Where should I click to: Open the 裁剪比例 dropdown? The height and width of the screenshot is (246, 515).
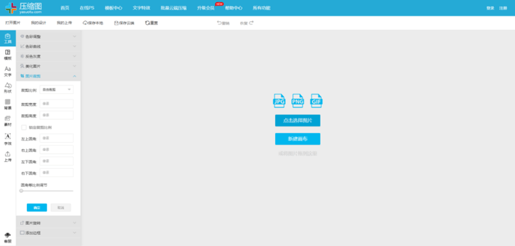point(57,89)
